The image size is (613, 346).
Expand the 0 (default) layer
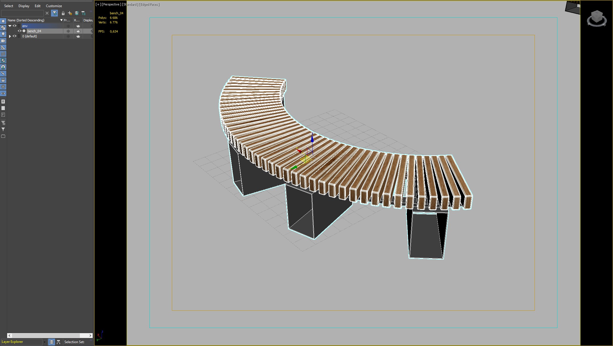point(10,36)
